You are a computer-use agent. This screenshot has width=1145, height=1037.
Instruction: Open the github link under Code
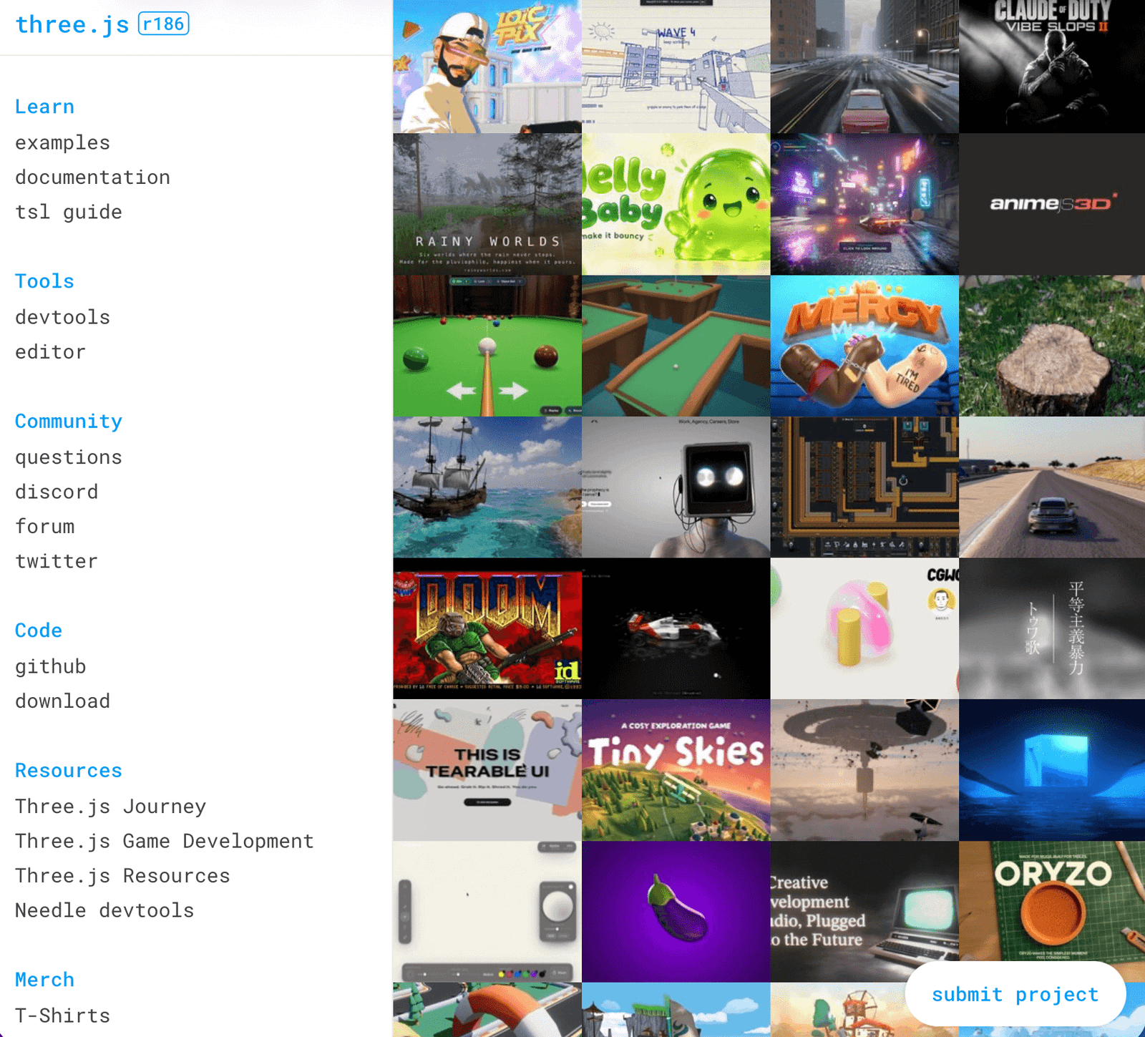(51, 666)
